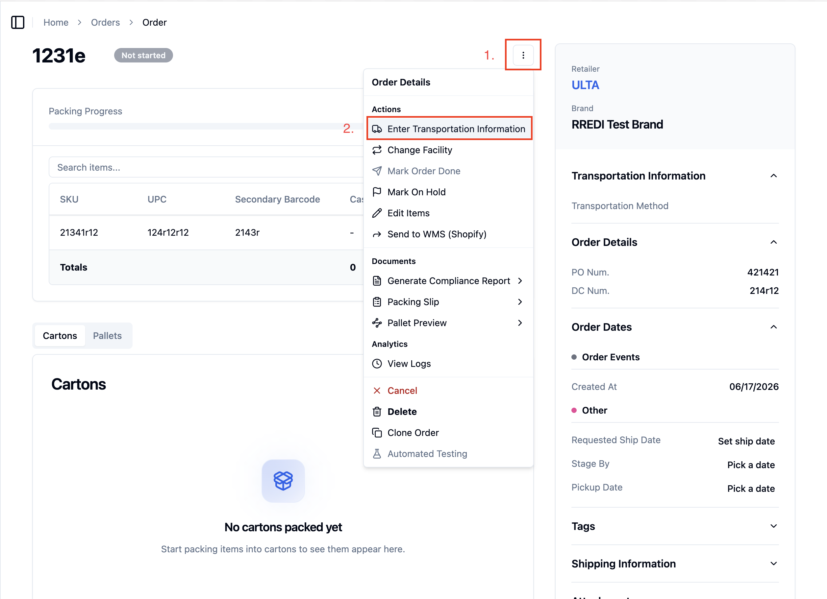Open the ULTA retailer link
Screen dimensions: 827x599
coord(585,85)
